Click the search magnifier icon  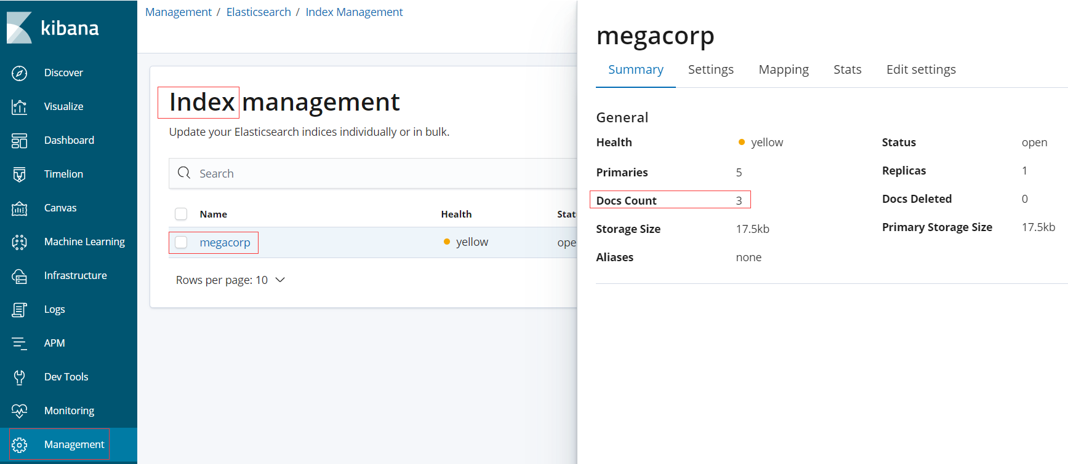tap(184, 173)
